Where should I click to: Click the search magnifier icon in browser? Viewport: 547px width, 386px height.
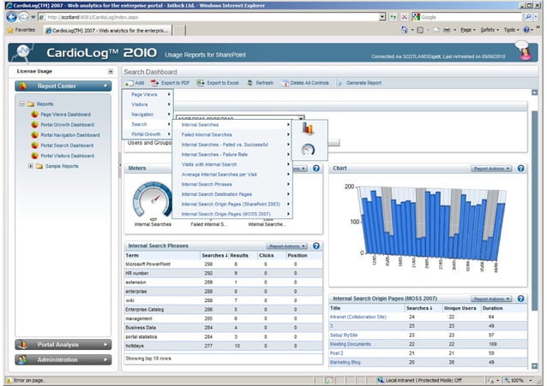point(528,17)
